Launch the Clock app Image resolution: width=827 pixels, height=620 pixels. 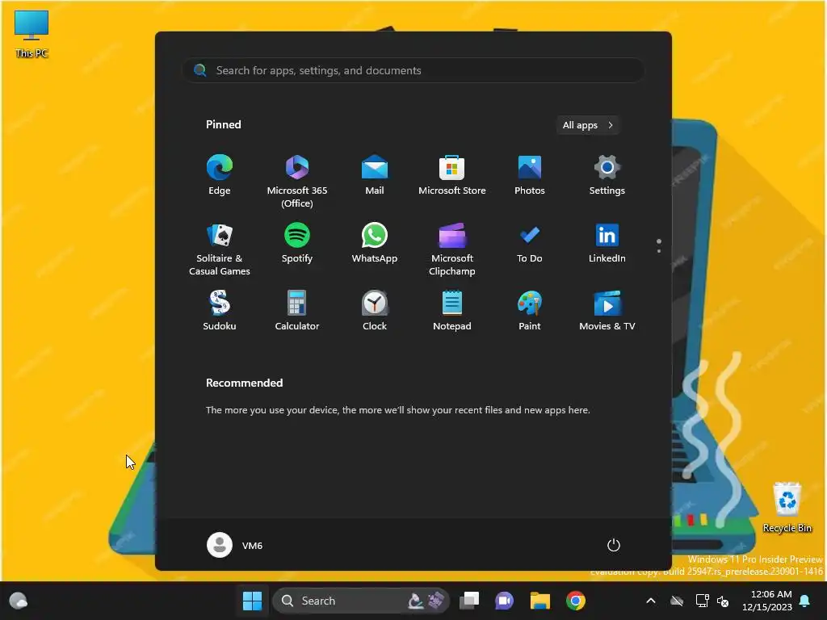pyautogui.click(x=375, y=311)
